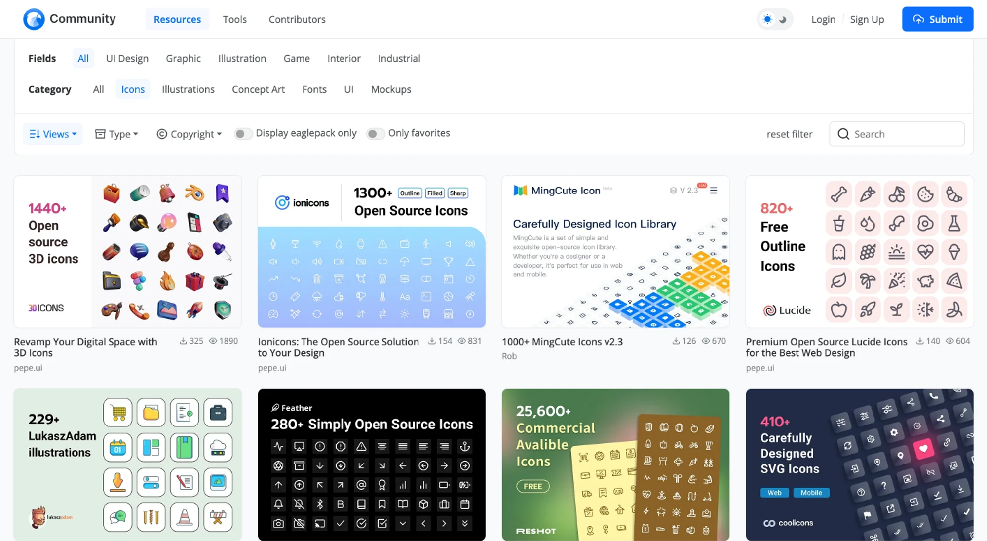Image resolution: width=987 pixels, height=541 pixels.
Task: Open the Tools navigation tab
Action: click(234, 19)
